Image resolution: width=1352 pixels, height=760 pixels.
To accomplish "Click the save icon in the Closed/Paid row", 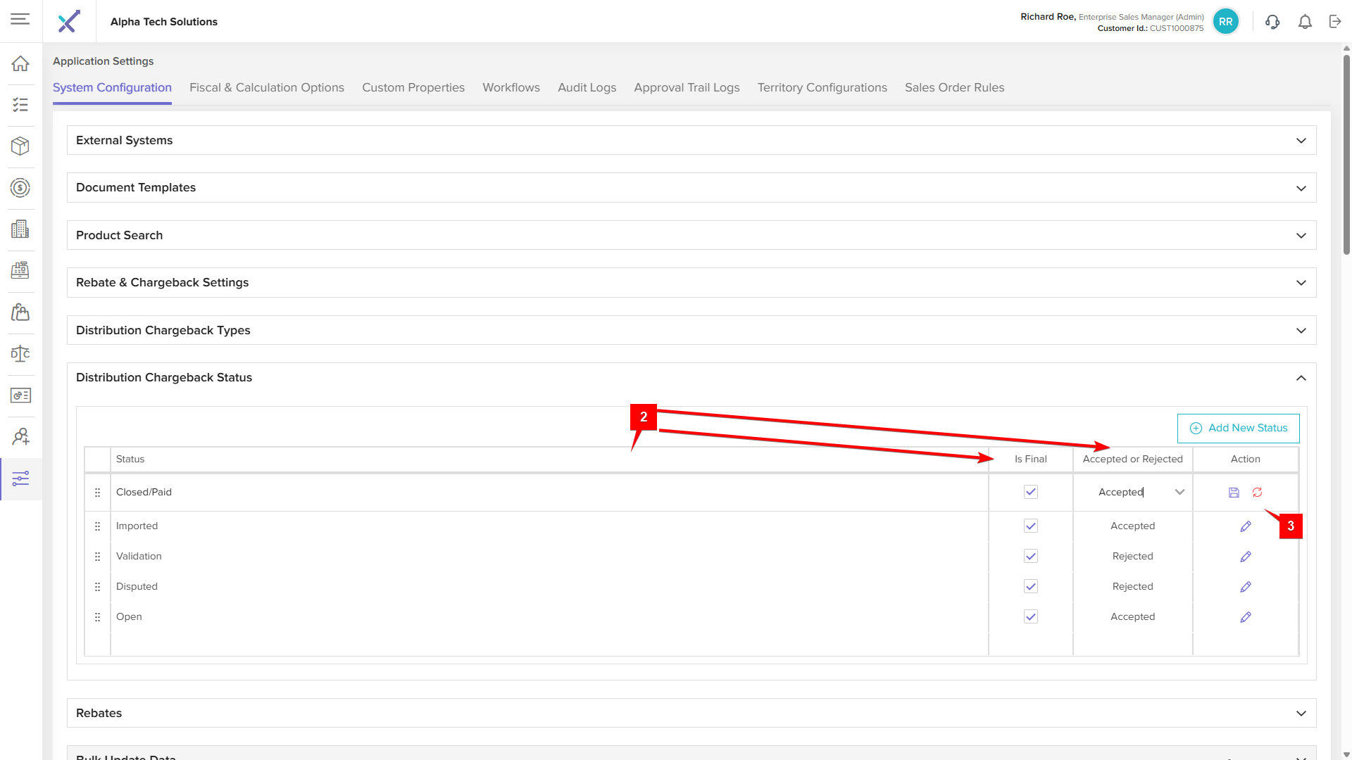I will point(1234,493).
